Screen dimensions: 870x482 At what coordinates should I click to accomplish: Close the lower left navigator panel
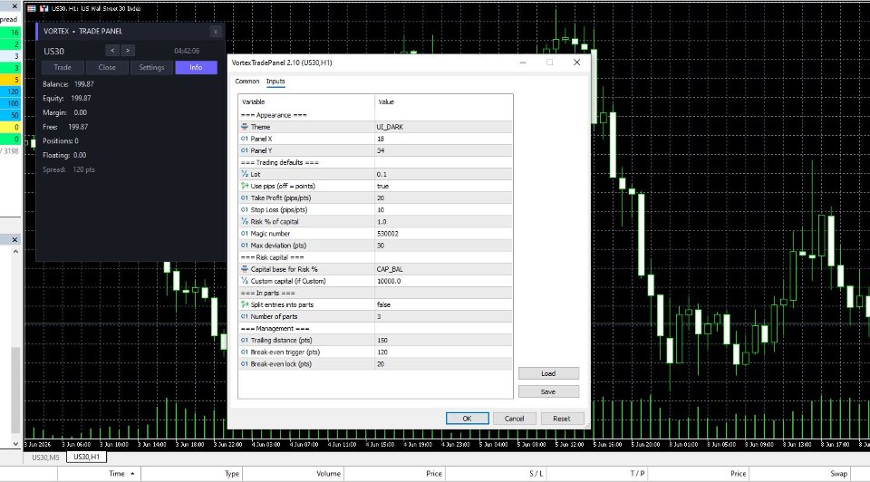click(15, 239)
